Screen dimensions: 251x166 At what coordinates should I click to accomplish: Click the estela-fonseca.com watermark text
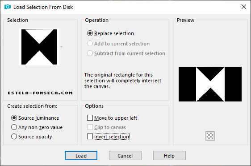pyautogui.click(x=40, y=93)
